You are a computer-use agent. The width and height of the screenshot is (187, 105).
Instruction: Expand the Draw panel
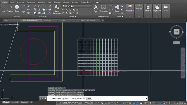click(x=16, y=17)
